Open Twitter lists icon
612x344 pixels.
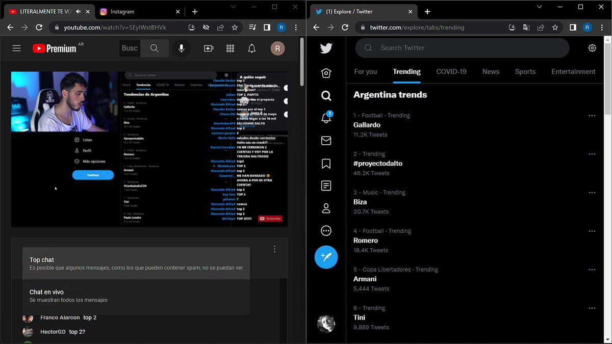coord(326,186)
